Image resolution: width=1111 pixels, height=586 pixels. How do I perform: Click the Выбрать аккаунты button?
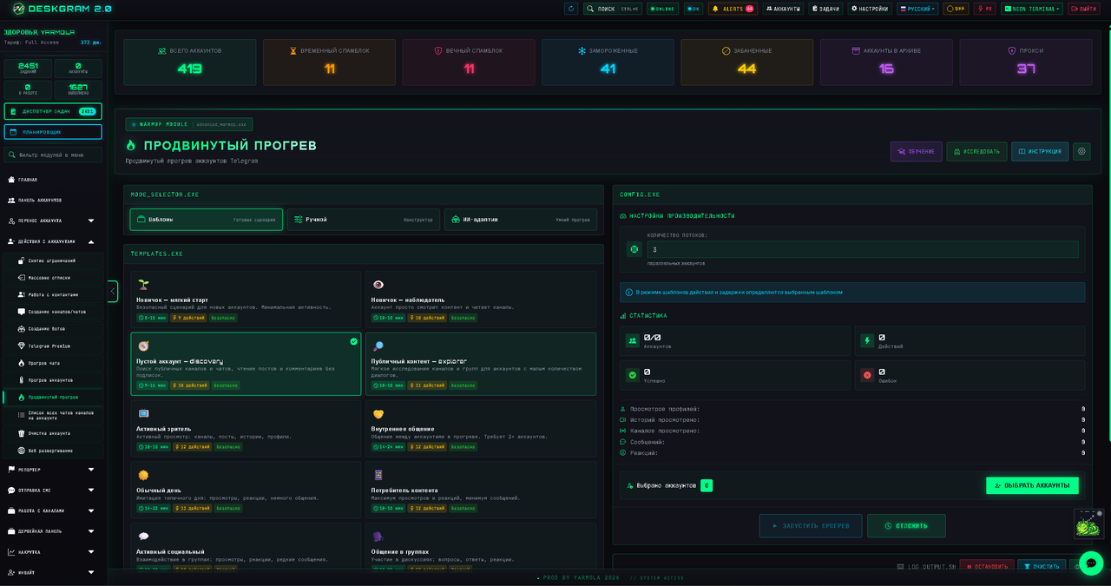coord(1032,485)
